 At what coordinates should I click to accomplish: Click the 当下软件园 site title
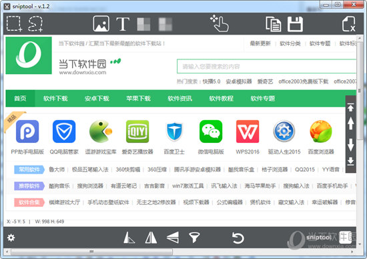(x=82, y=63)
